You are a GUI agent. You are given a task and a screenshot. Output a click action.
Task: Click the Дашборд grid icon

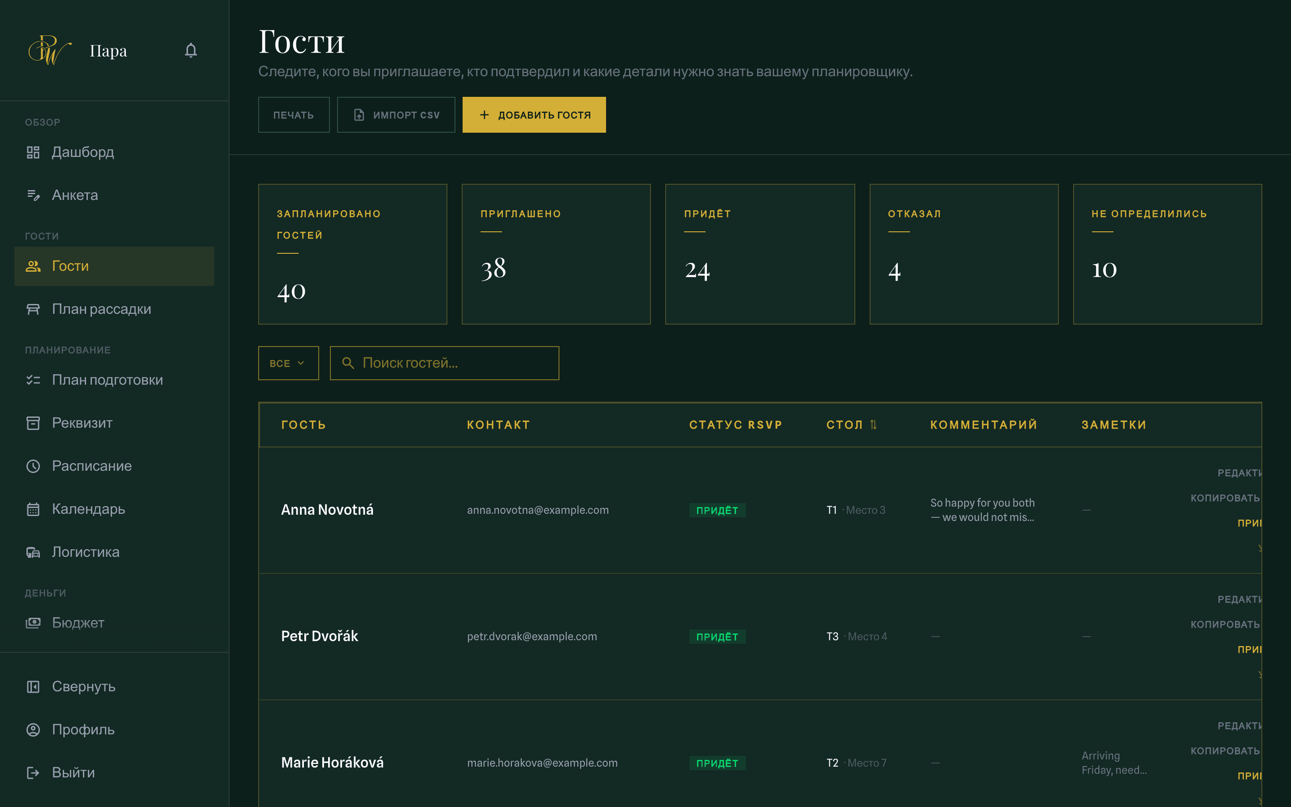(33, 152)
